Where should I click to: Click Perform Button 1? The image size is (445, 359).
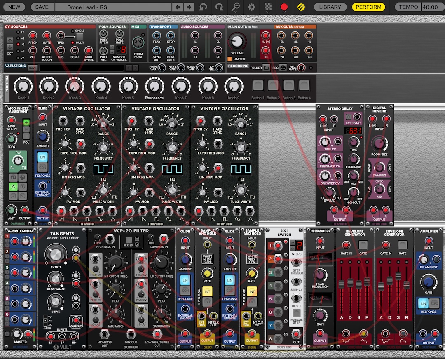pos(258,85)
